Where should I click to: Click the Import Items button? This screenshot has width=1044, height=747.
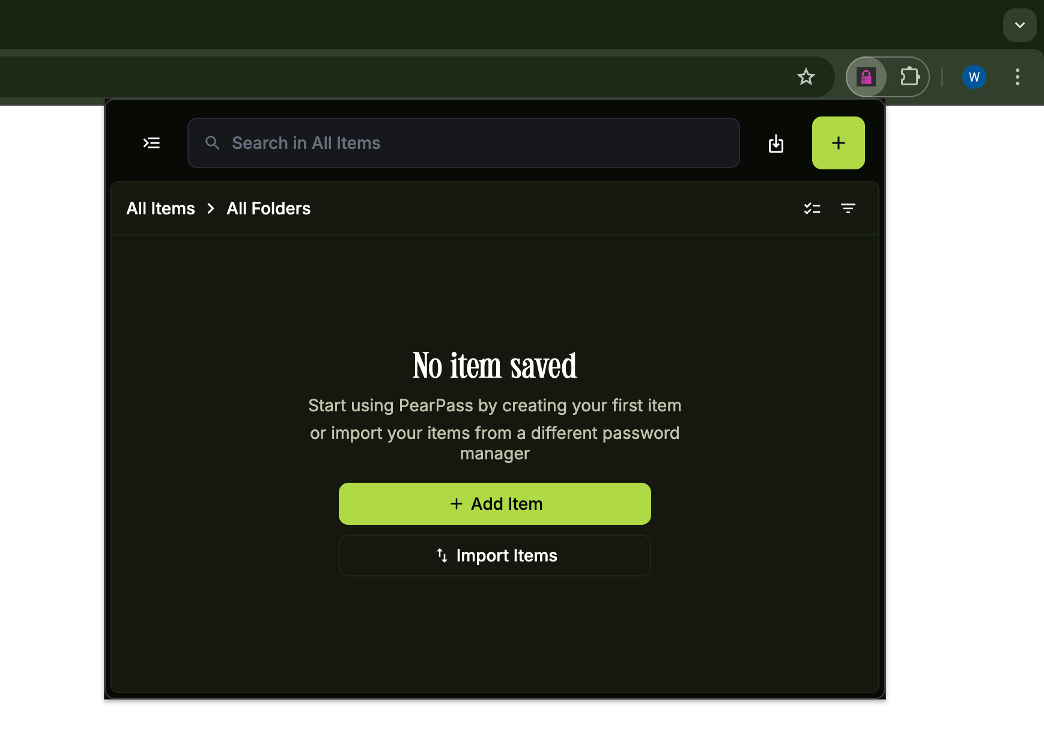494,555
